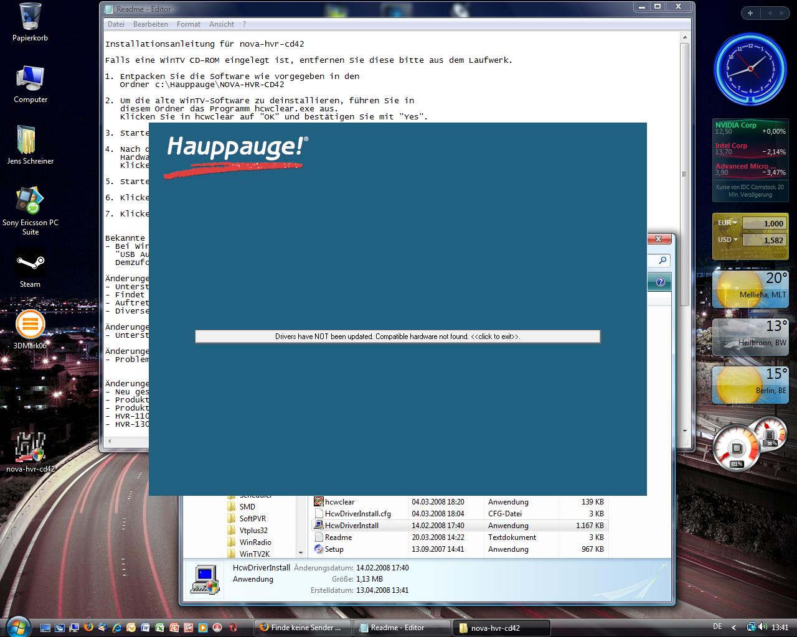The width and height of the screenshot is (797, 637).
Task: Click Explorer folder tree scroll down arrow
Action: click(x=301, y=552)
